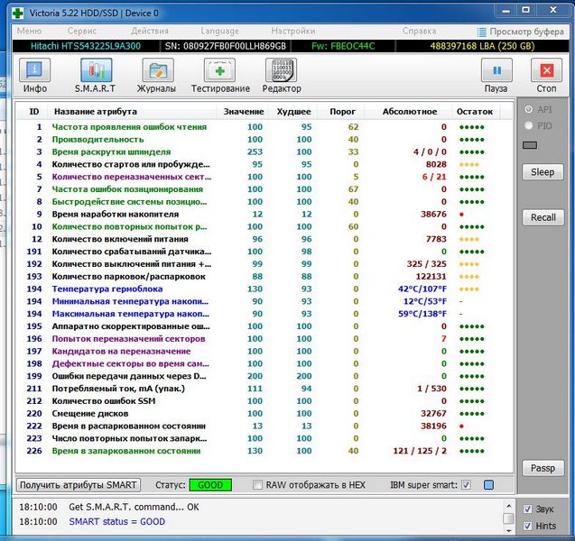The height and width of the screenshot is (541, 575).
Task: Uncheck the Hints checkbox
Action: pyautogui.click(x=528, y=526)
